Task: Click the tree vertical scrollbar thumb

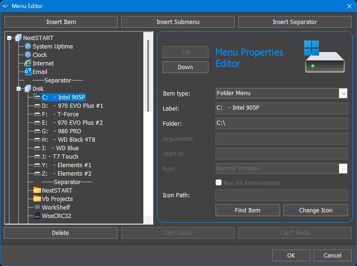Action: pyautogui.click(x=148, y=76)
